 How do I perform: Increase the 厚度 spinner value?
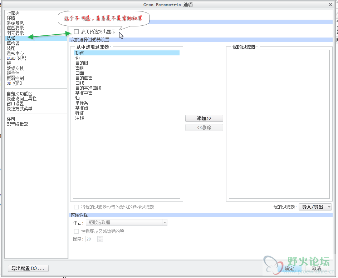tap(100, 238)
